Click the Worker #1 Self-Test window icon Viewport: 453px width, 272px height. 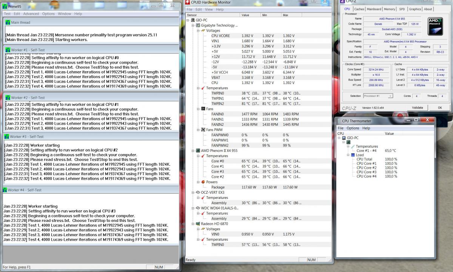[8, 50]
